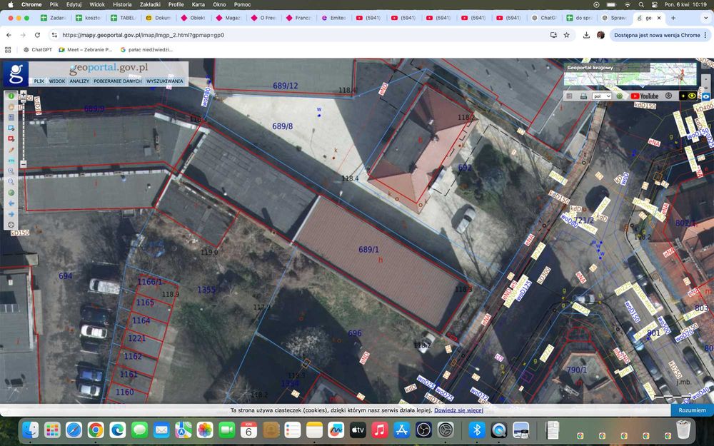Click the geoportal g logo
The image size is (714, 446).
[16, 74]
